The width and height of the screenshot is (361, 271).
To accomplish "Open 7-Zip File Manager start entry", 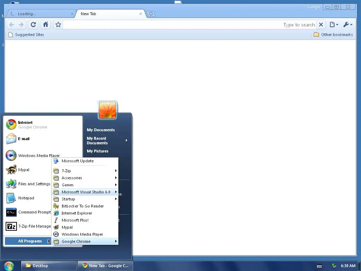I will click(27, 226).
